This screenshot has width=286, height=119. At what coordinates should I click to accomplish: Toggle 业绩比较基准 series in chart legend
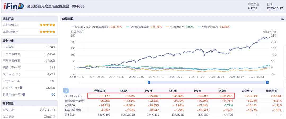(211, 27)
